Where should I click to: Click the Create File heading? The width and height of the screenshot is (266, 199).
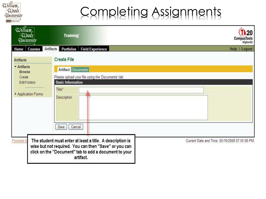(x=64, y=59)
